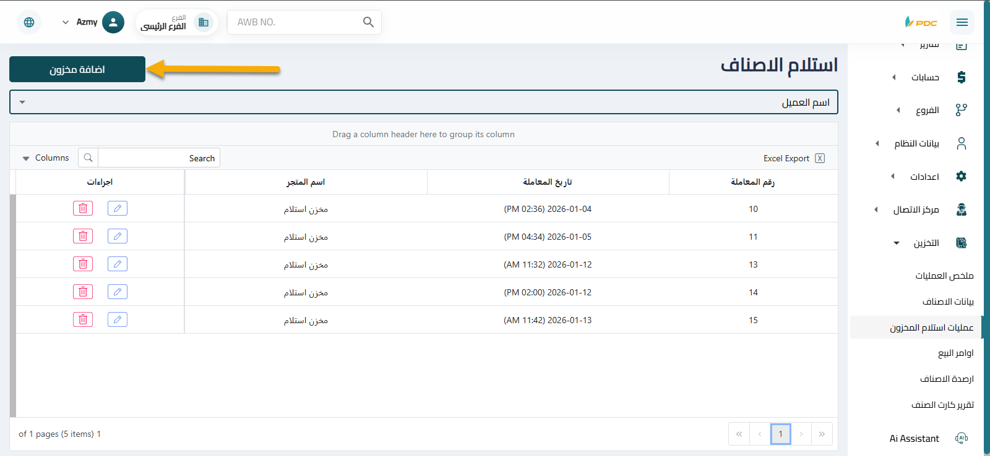Go to the next page
The height and width of the screenshot is (456, 990).
801,434
